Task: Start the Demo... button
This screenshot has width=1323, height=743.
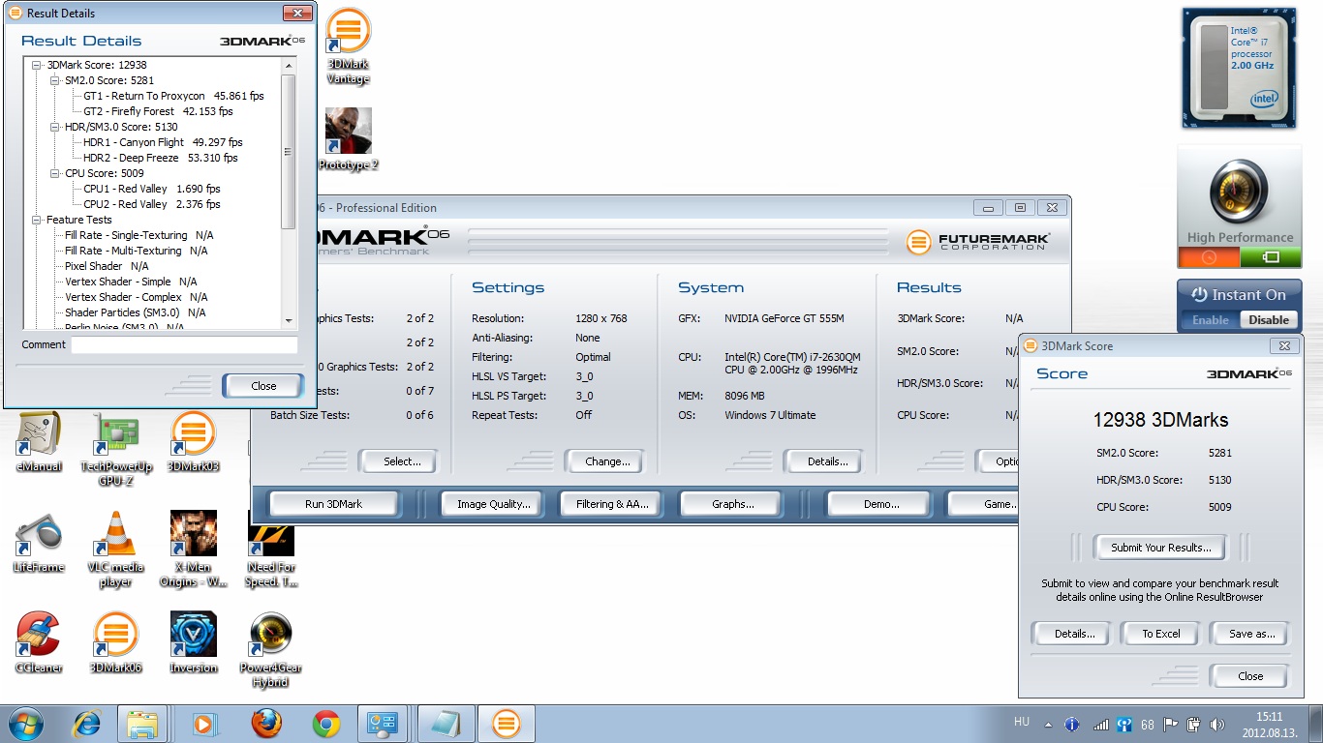Action: pyautogui.click(x=880, y=504)
